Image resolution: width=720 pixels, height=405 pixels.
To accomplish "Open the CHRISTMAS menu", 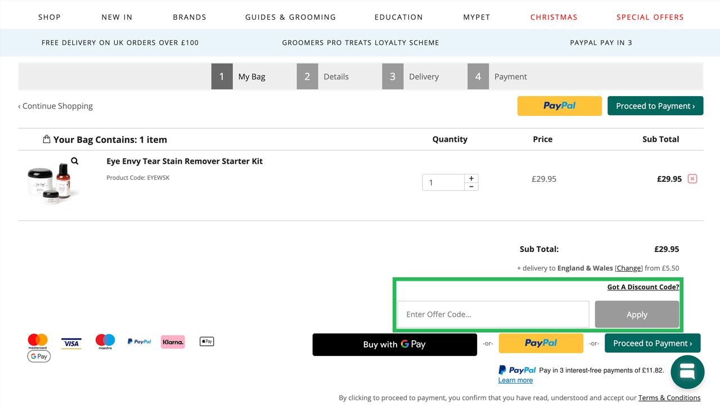I will click(x=554, y=17).
